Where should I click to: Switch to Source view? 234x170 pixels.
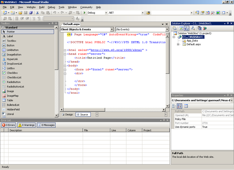[83, 115]
